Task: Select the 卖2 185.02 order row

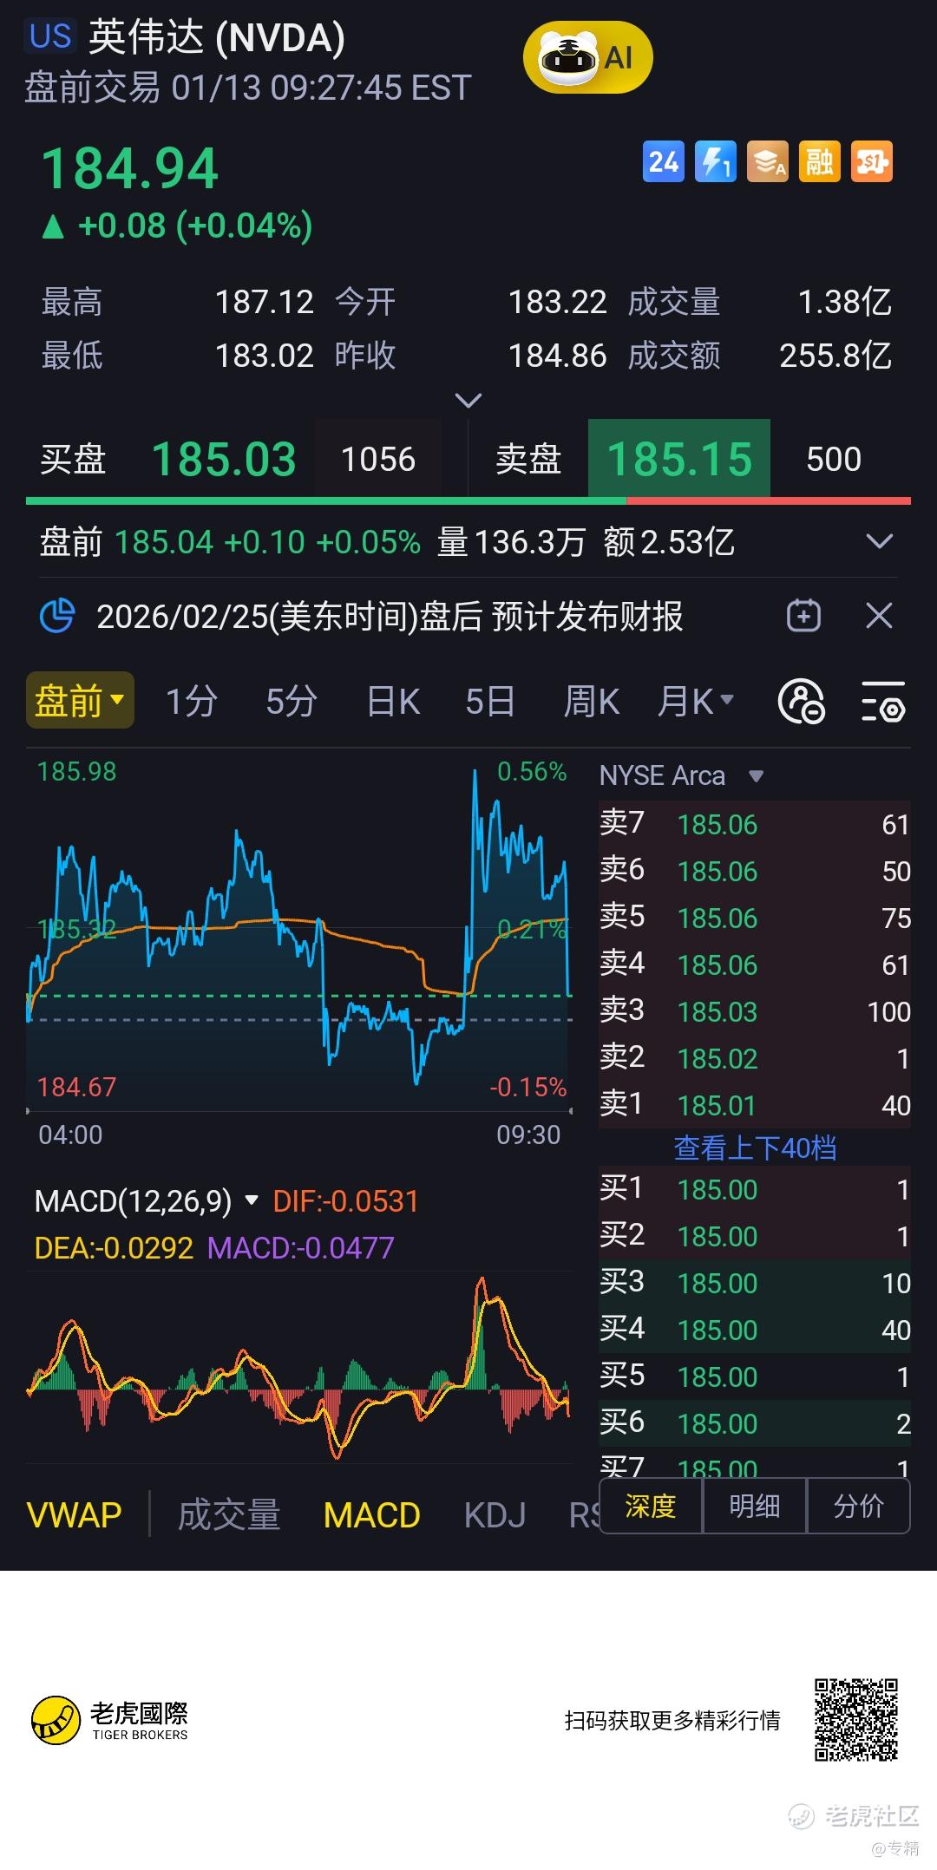Action: tap(755, 1058)
